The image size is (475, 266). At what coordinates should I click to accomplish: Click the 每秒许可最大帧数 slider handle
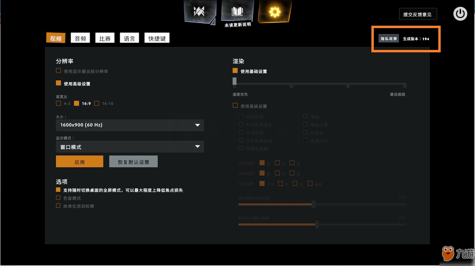(x=317, y=224)
